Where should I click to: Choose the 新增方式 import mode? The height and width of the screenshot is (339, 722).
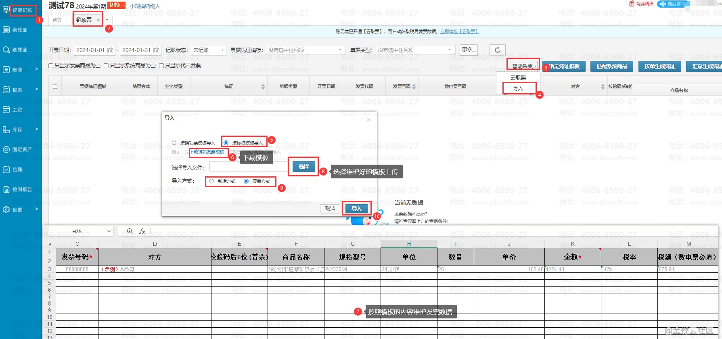click(212, 182)
